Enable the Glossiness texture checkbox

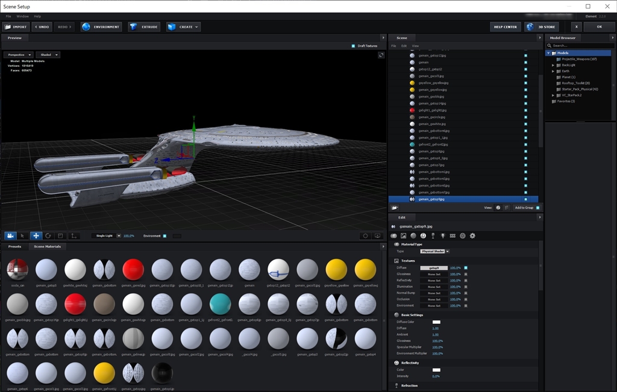click(466, 274)
